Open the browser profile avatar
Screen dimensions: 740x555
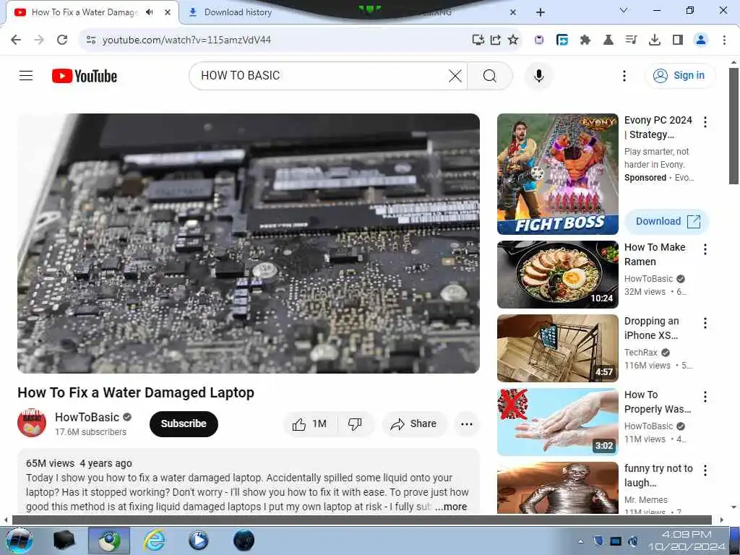point(701,40)
